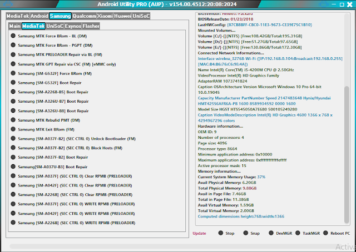Maximize the Android Utility PRO window

[x=342, y=4]
